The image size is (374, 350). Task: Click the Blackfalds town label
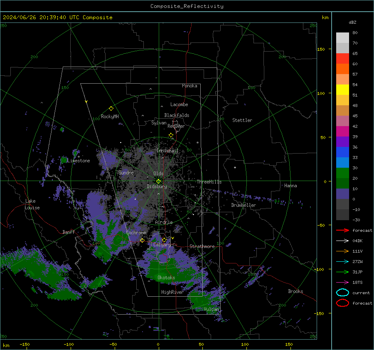(177, 115)
